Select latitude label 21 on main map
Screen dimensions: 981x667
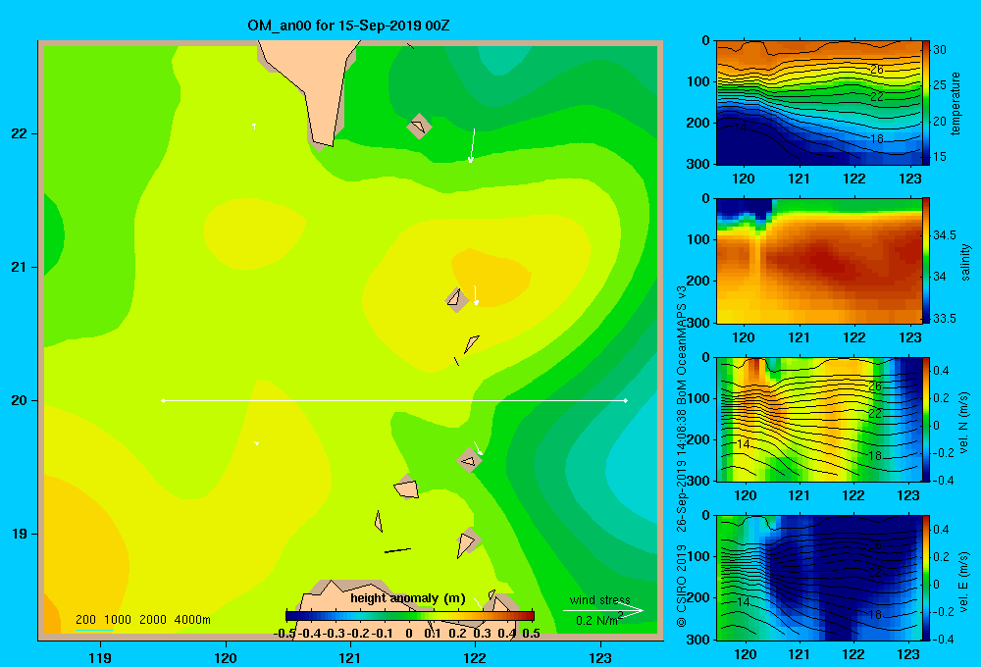click(20, 267)
